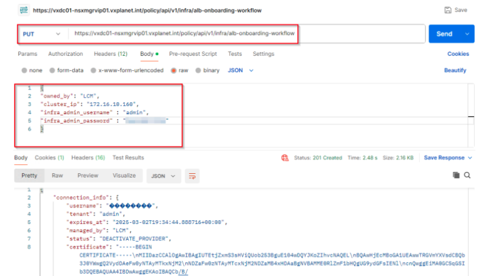
Task: Choose the 'binary' body radio button
Action: (199, 70)
